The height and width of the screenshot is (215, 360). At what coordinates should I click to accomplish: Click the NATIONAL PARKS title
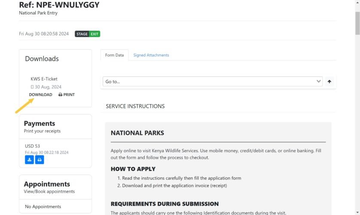137,133
